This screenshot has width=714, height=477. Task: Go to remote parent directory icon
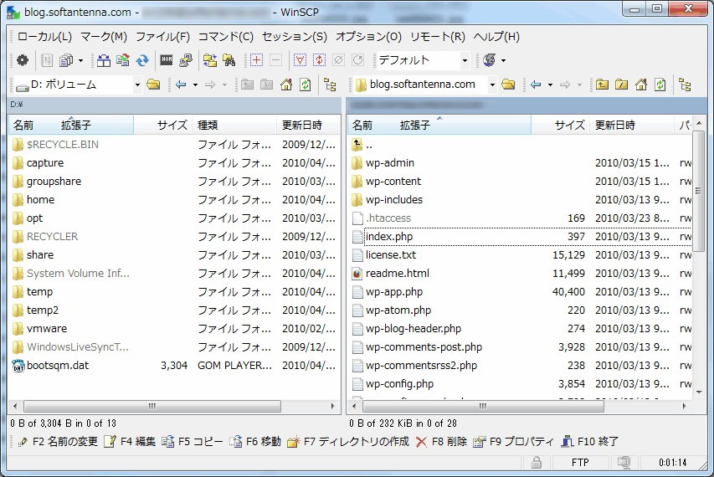(x=602, y=85)
